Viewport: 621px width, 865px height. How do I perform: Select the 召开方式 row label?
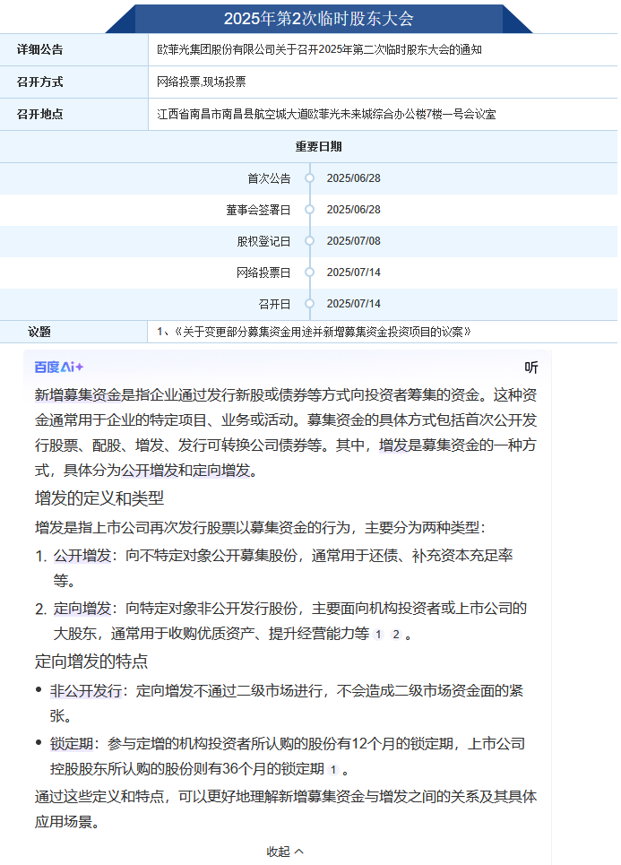(39, 82)
